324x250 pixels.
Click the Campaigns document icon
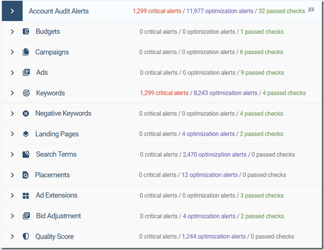(26, 52)
